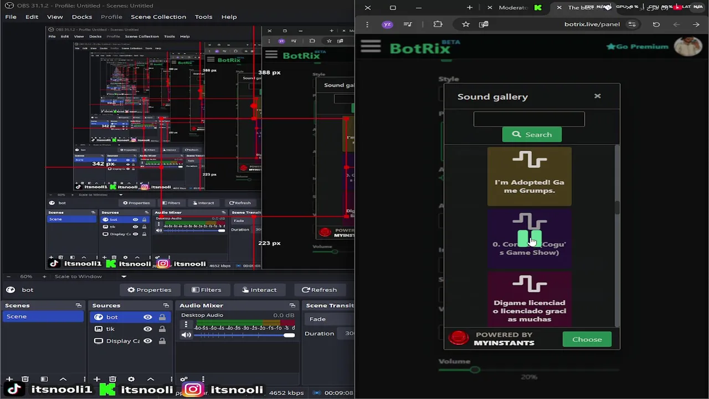Open browser profile yz avatar

[388, 24]
